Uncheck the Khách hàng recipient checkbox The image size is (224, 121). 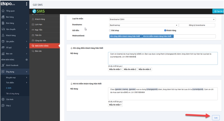(165, 30)
